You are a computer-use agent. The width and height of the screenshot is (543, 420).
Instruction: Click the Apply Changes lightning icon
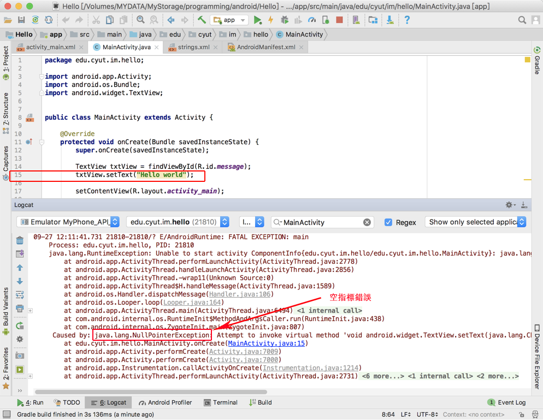(271, 20)
